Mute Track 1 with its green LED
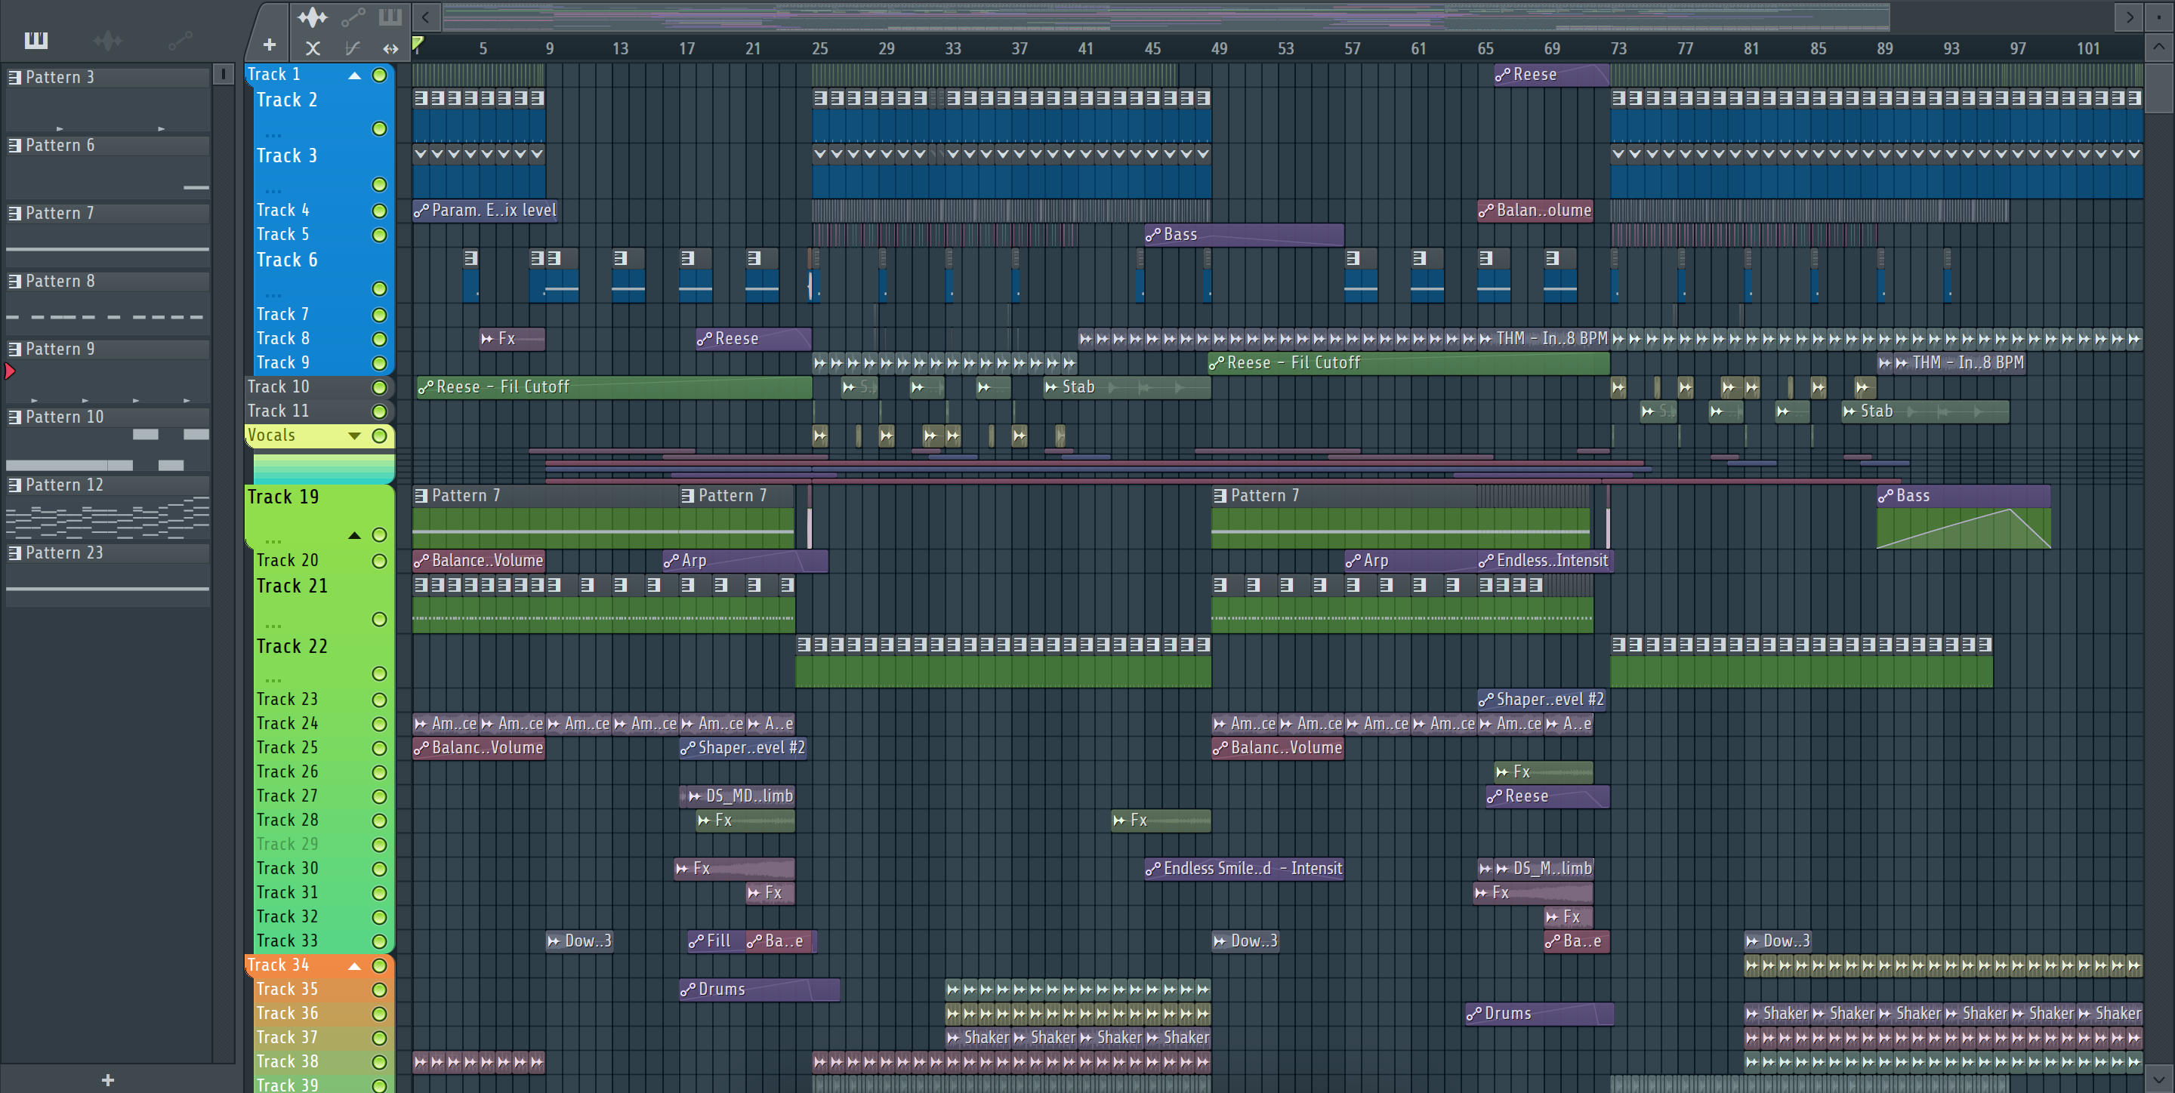Image resolution: width=2175 pixels, height=1093 pixels. (380, 75)
